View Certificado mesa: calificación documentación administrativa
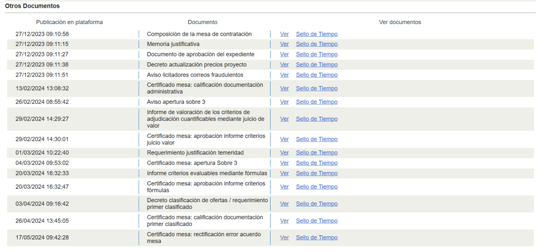 coord(284,89)
